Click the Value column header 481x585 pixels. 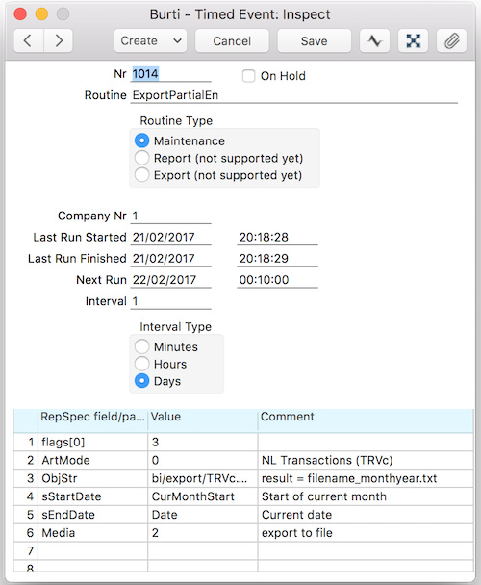click(x=203, y=417)
